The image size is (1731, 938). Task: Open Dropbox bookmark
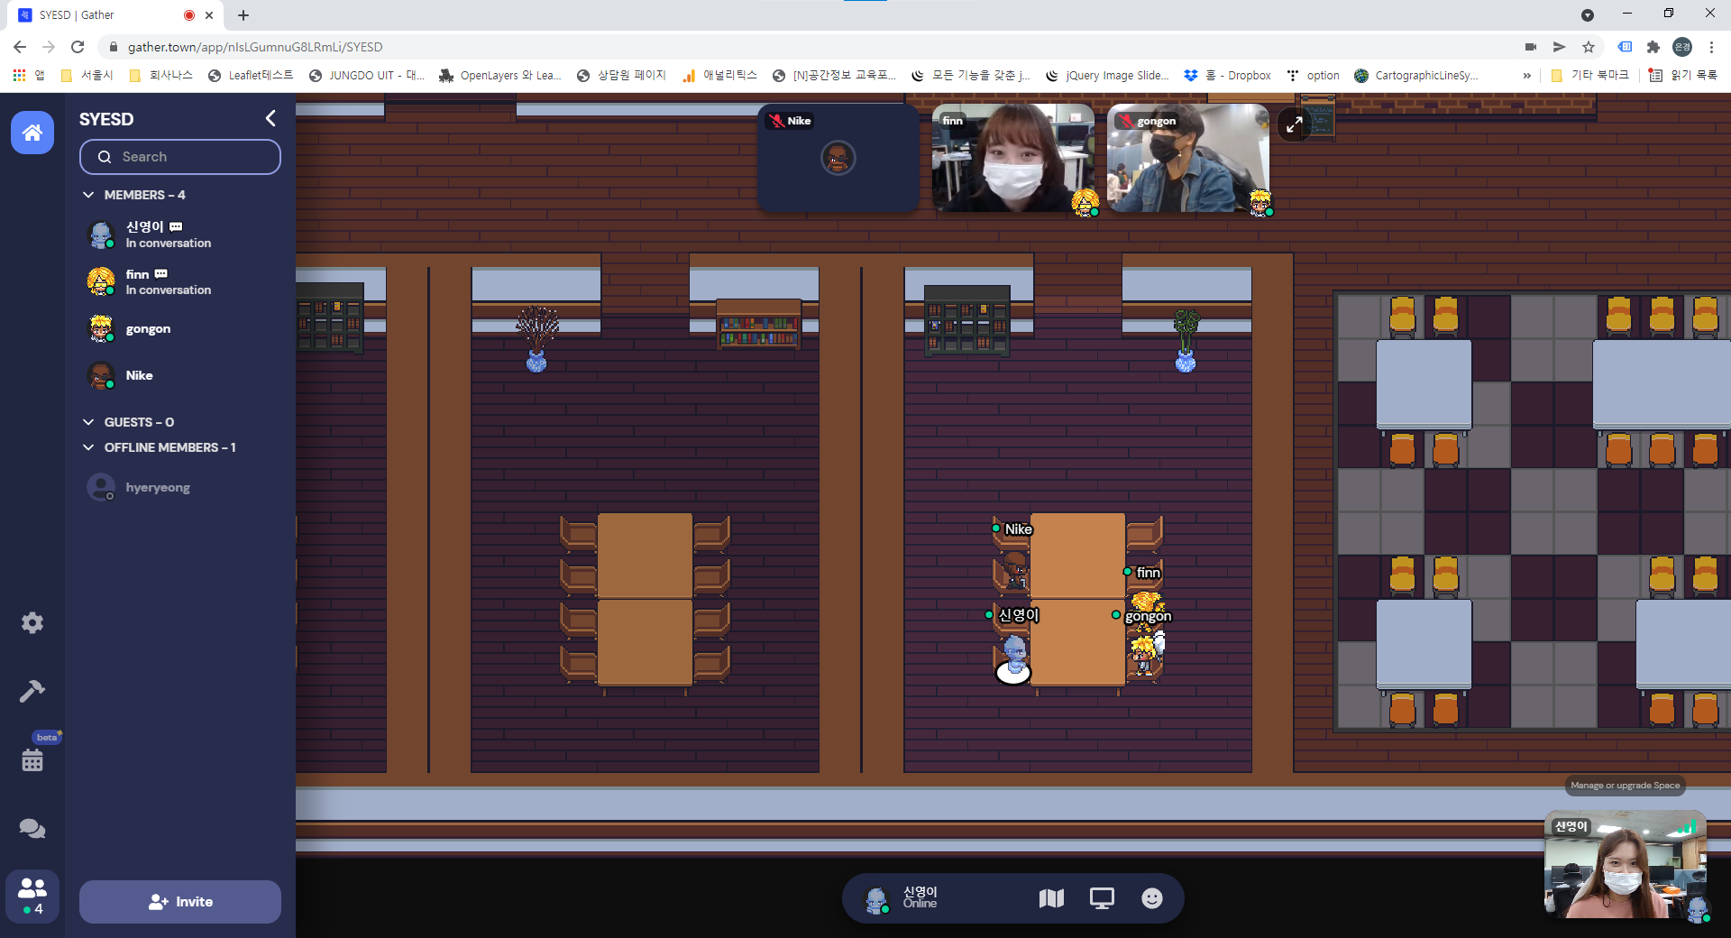[x=1228, y=76]
